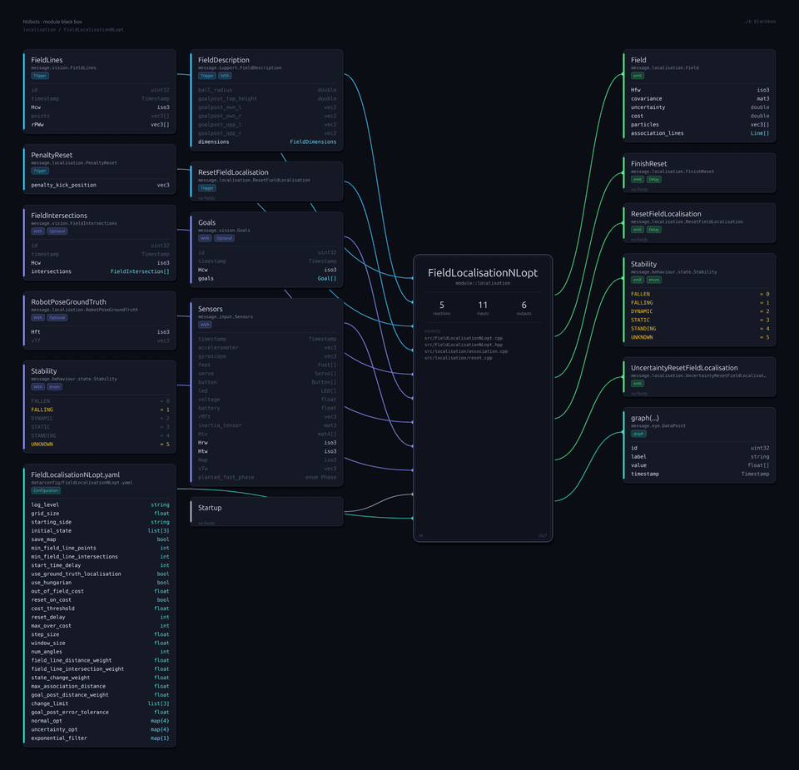Click the log_level configuration row

[100, 505]
